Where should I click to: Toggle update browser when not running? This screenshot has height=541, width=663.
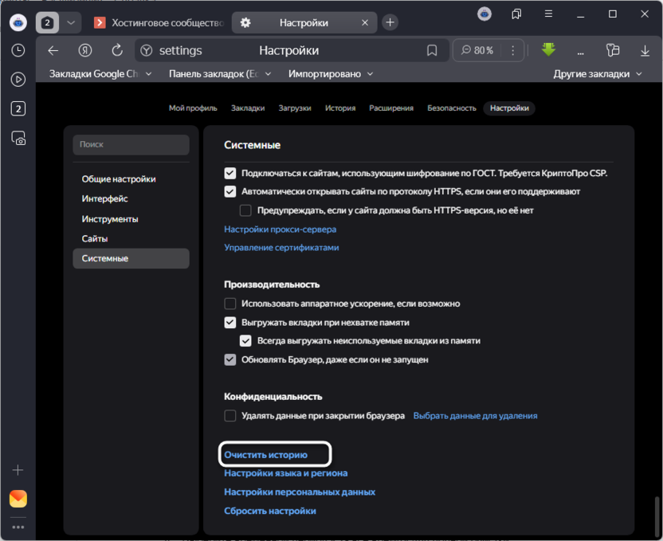(230, 359)
